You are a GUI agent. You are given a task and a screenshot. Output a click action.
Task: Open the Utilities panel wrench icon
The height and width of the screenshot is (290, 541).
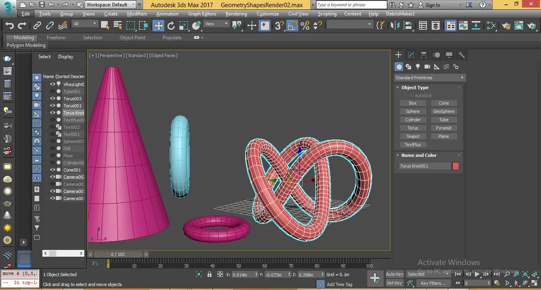click(462, 55)
